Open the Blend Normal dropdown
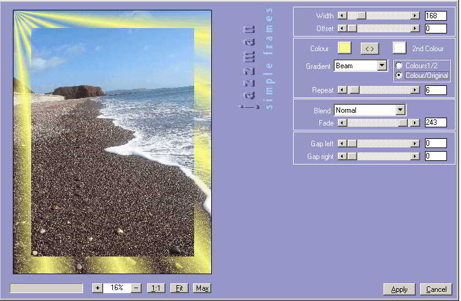The width and height of the screenshot is (461, 301). (401, 110)
